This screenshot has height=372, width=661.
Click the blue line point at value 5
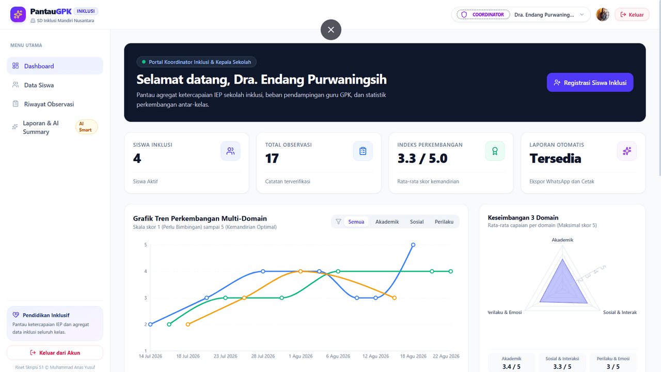pos(413,245)
